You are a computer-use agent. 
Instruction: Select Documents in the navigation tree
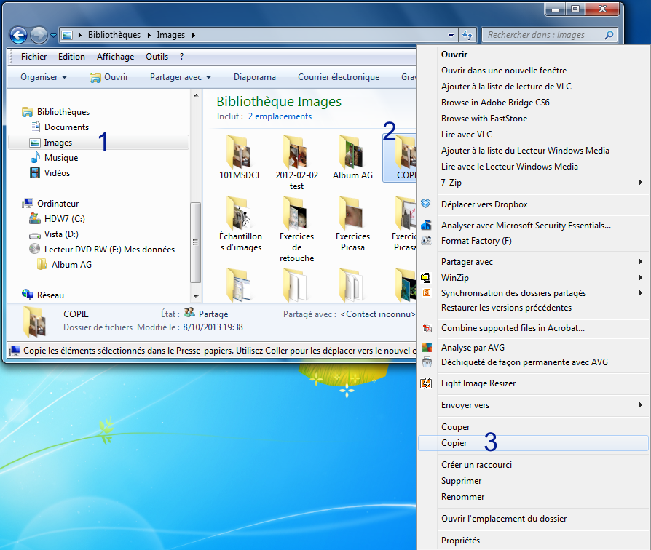(x=66, y=127)
